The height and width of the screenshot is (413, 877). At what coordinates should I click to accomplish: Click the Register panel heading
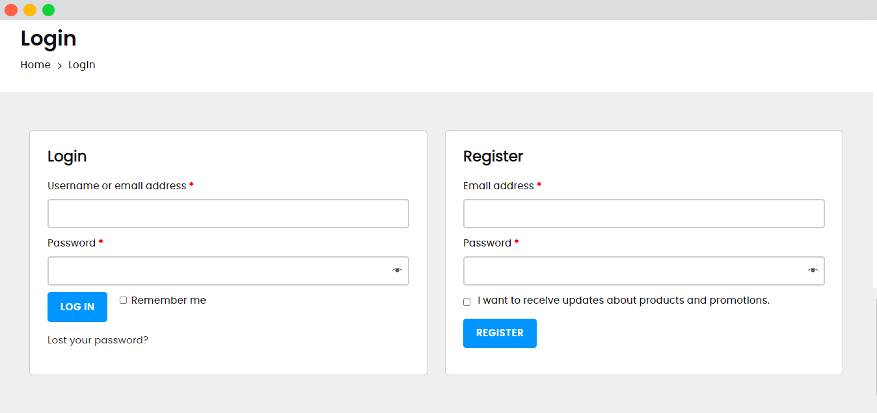[x=493, y=156]
